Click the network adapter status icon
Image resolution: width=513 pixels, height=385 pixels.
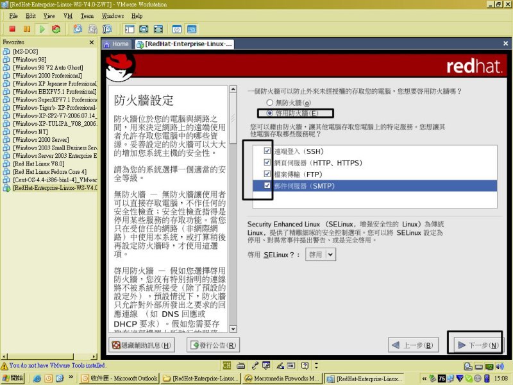click(489, 366)
